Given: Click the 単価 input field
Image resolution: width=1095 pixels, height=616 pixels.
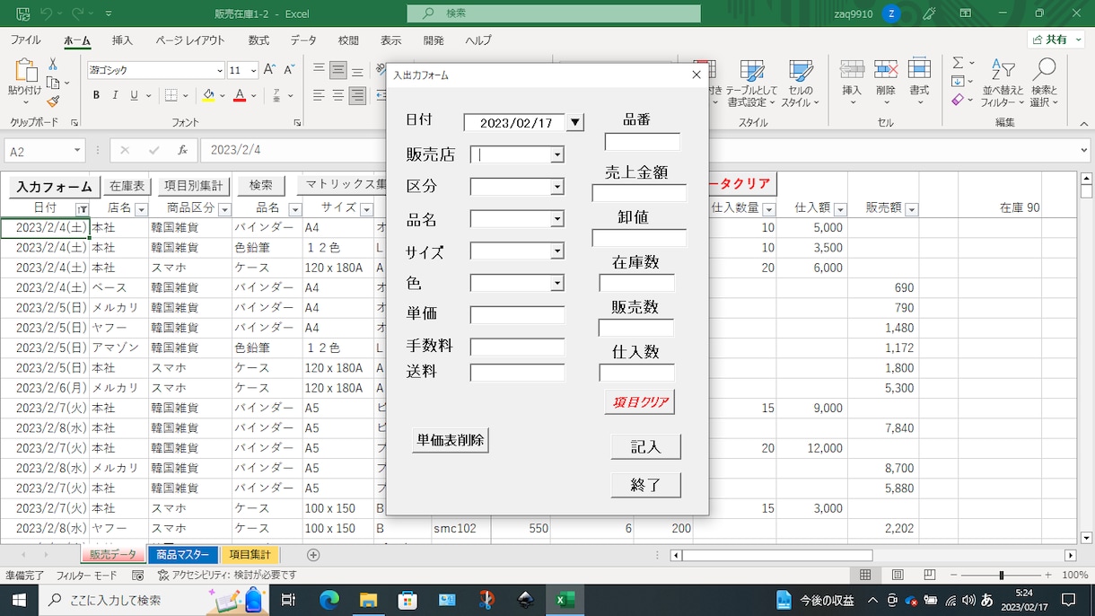Looking at the screenshot, I should pyautogui.click(x=518, y=315).
